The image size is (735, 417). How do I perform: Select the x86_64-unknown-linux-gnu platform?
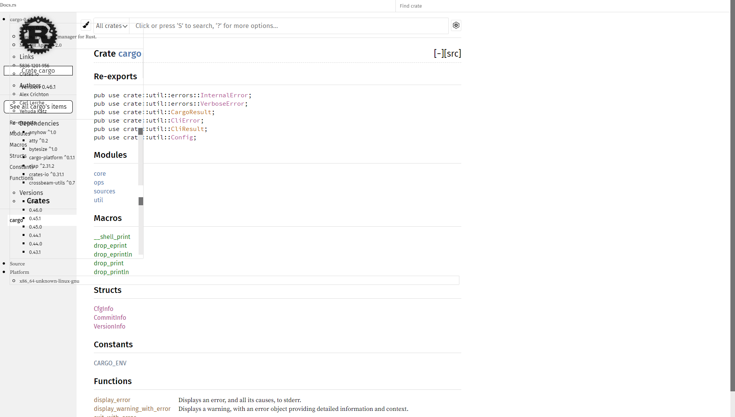click(x=49, y=281)
